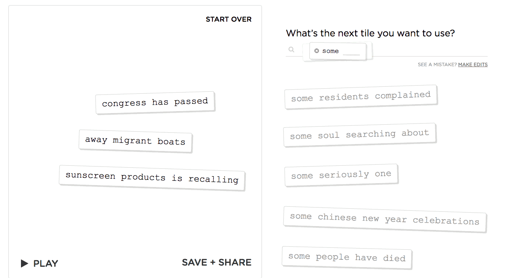Image resolution: width=530 pixels, height=278 pixels.
Task: Remove the 'some' search tag
Action: click(316, 51)
